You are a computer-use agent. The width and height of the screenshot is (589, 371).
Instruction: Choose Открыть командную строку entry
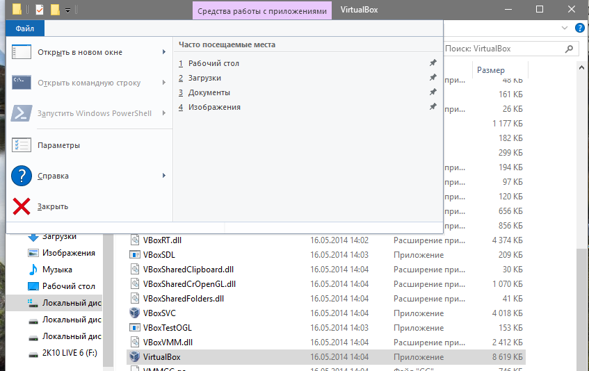click(x=89, y=83)
